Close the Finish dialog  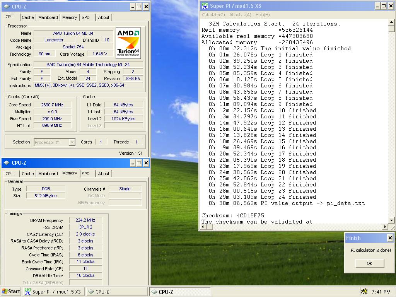[x=390, y=238]
